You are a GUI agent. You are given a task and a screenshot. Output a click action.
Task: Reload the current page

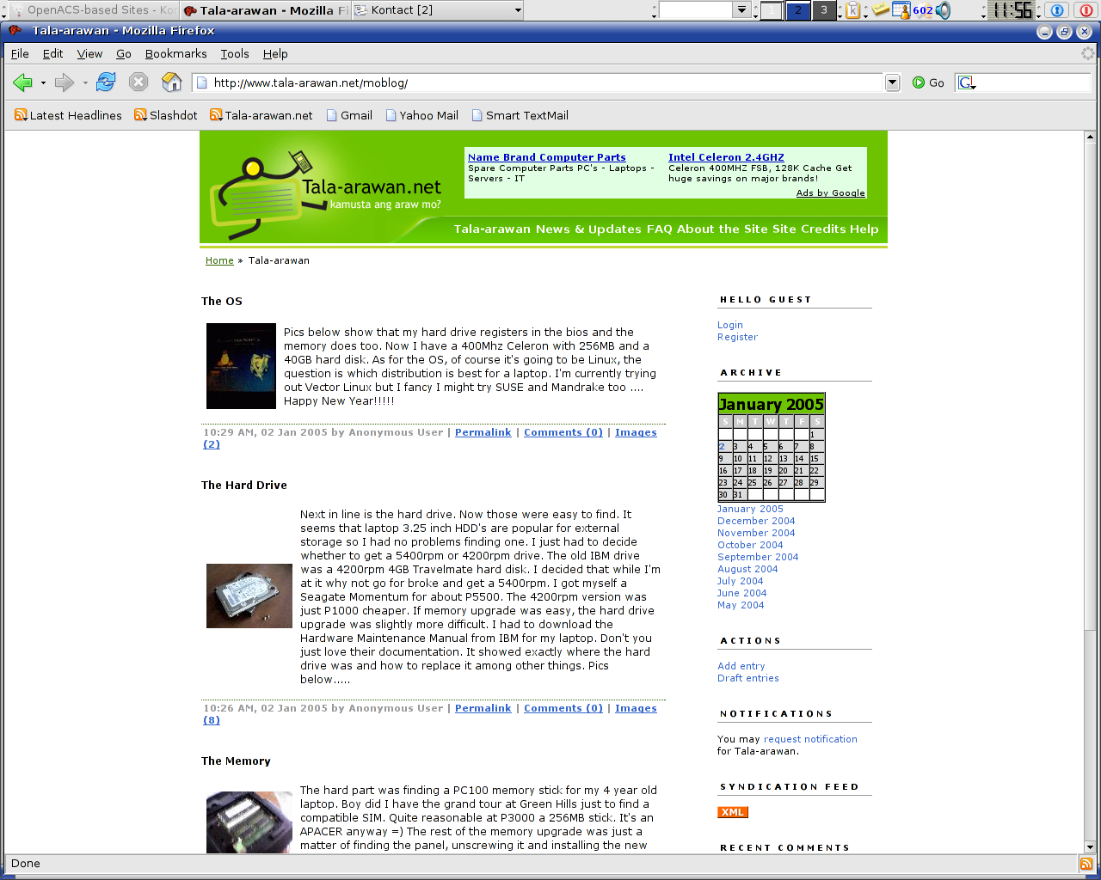105,82
